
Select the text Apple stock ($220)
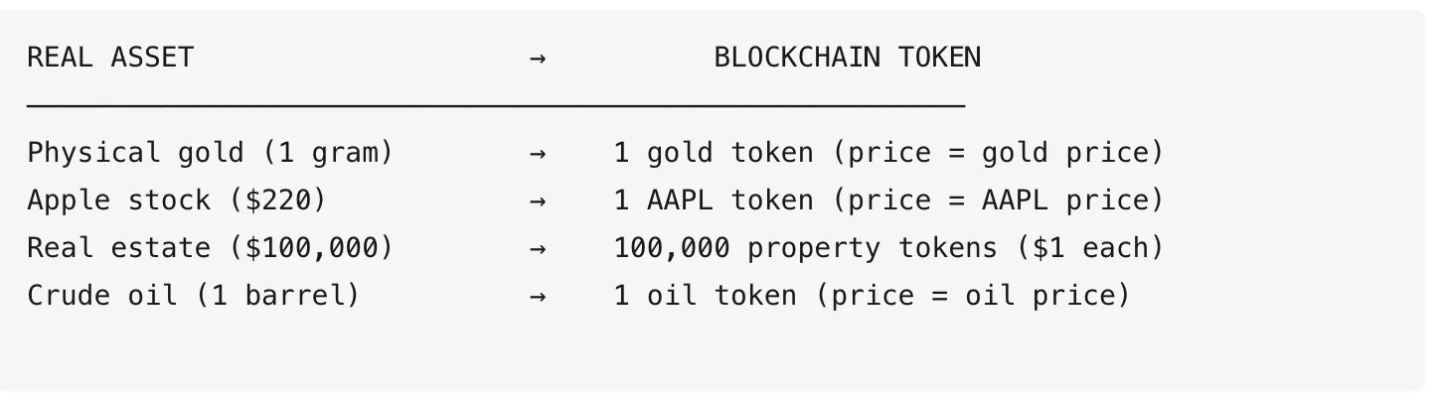coord(177,200)
